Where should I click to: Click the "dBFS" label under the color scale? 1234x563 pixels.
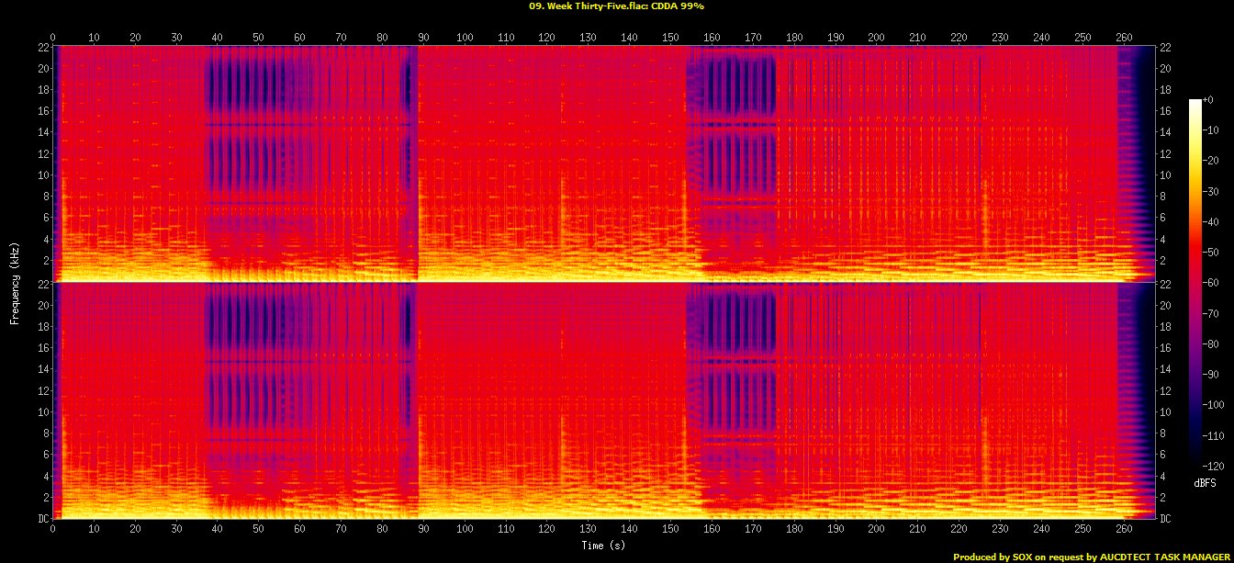1205,482
